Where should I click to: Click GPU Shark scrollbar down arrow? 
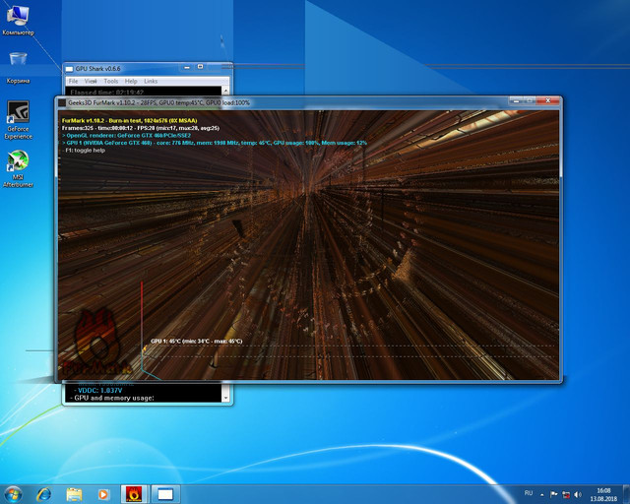[225, 398]
